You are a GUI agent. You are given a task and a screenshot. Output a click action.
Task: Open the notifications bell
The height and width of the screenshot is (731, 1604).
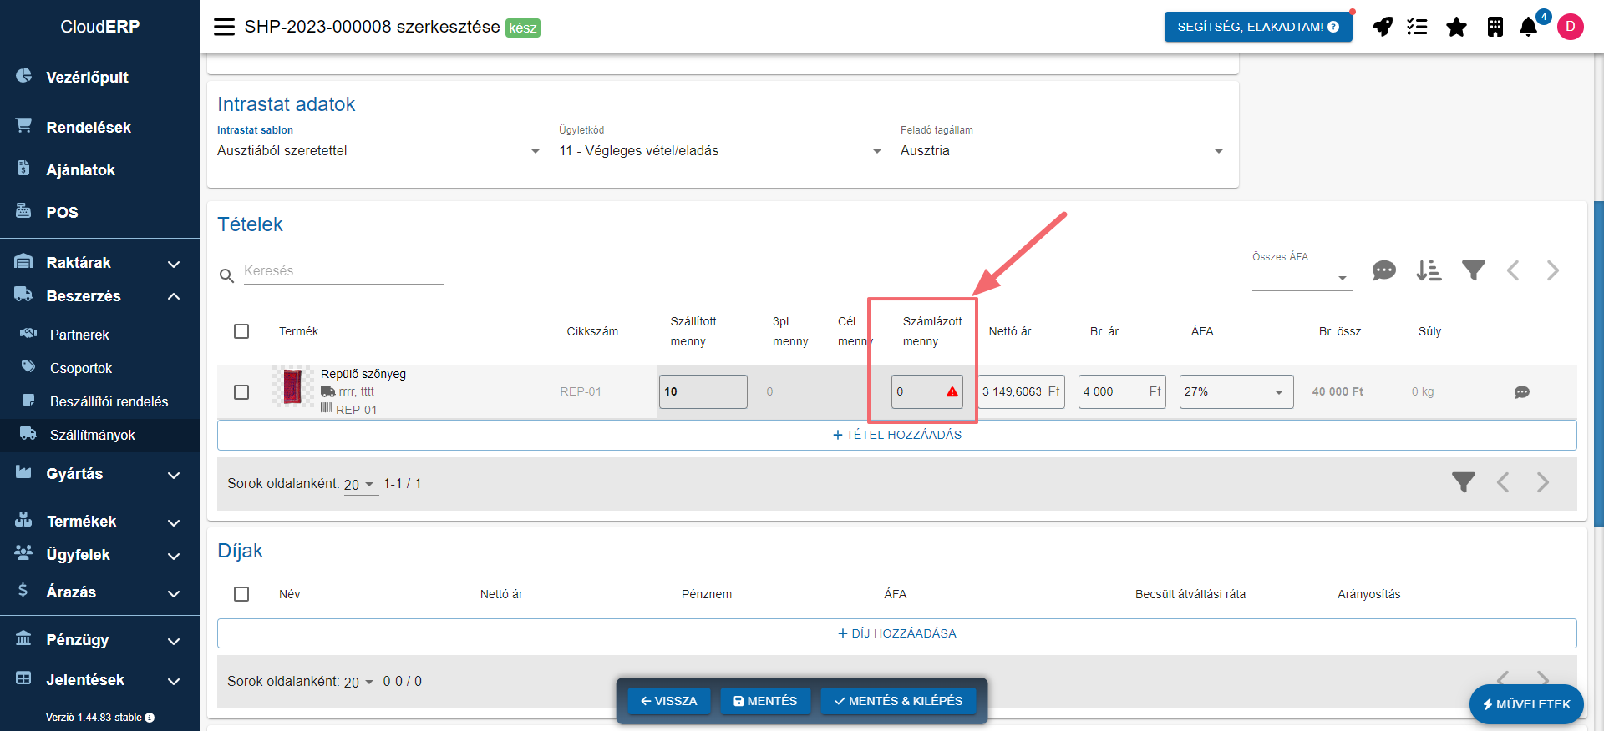pos(1528,27)
